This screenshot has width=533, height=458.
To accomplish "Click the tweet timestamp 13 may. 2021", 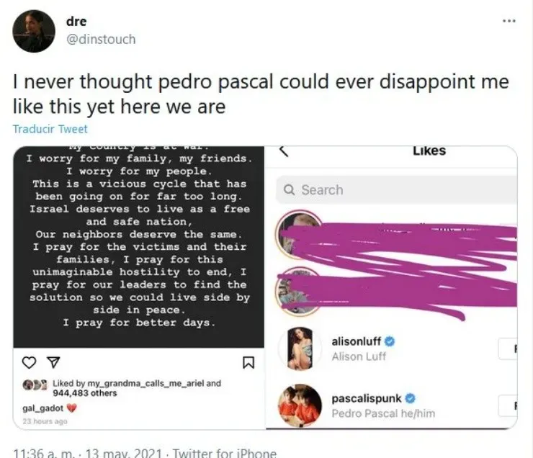I will coord(124,453).
